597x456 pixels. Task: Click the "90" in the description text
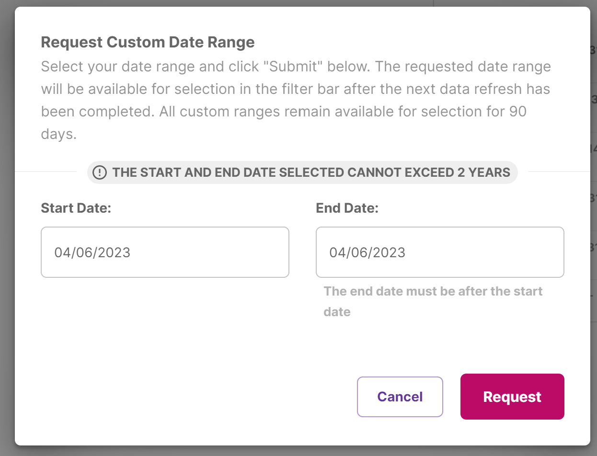point(517,112)
